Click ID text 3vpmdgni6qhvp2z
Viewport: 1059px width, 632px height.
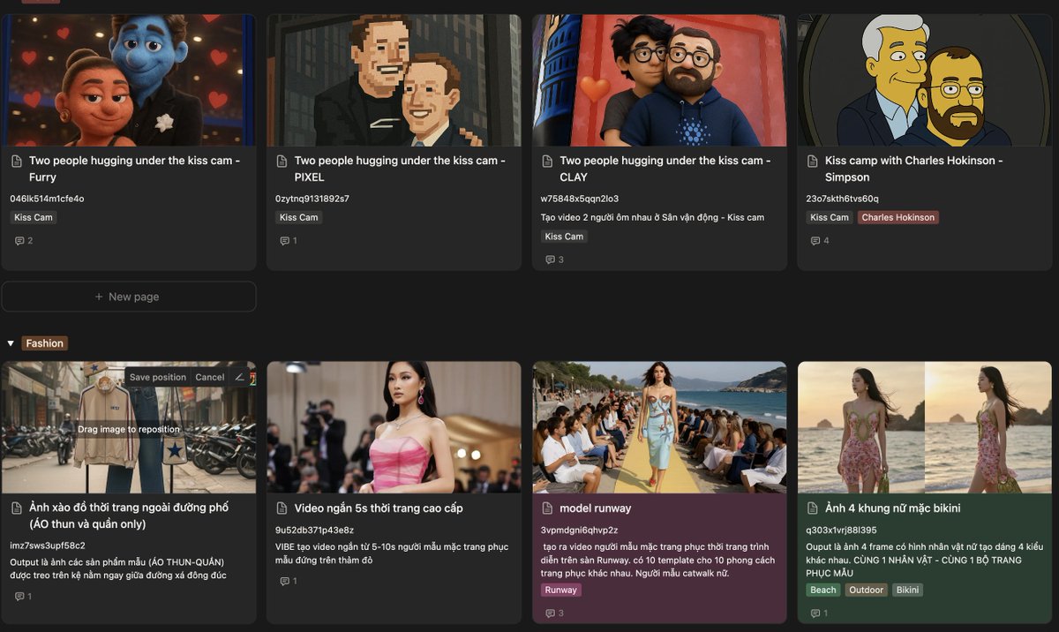click(x=579, y=530)
